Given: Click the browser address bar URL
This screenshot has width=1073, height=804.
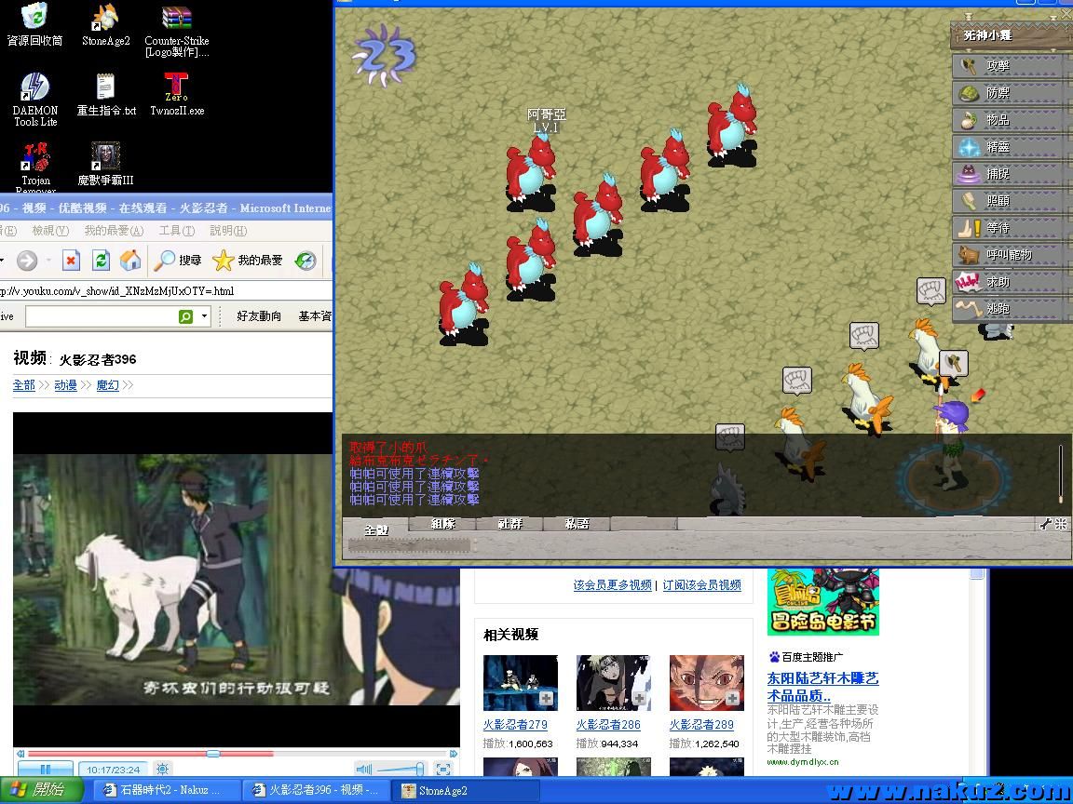Looking at the screenshot, I should (x=167, y=291).
